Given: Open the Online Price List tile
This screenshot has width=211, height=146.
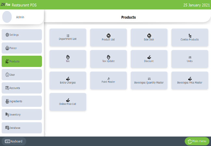Looking at the screenshot, I should pyautogui.click(x=68, y=102).
